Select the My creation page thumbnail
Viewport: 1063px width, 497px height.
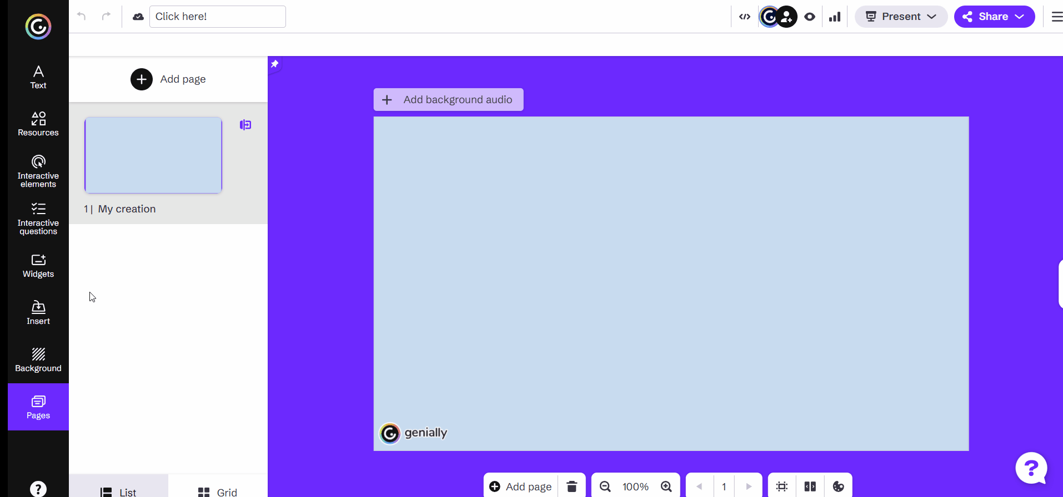153,155
